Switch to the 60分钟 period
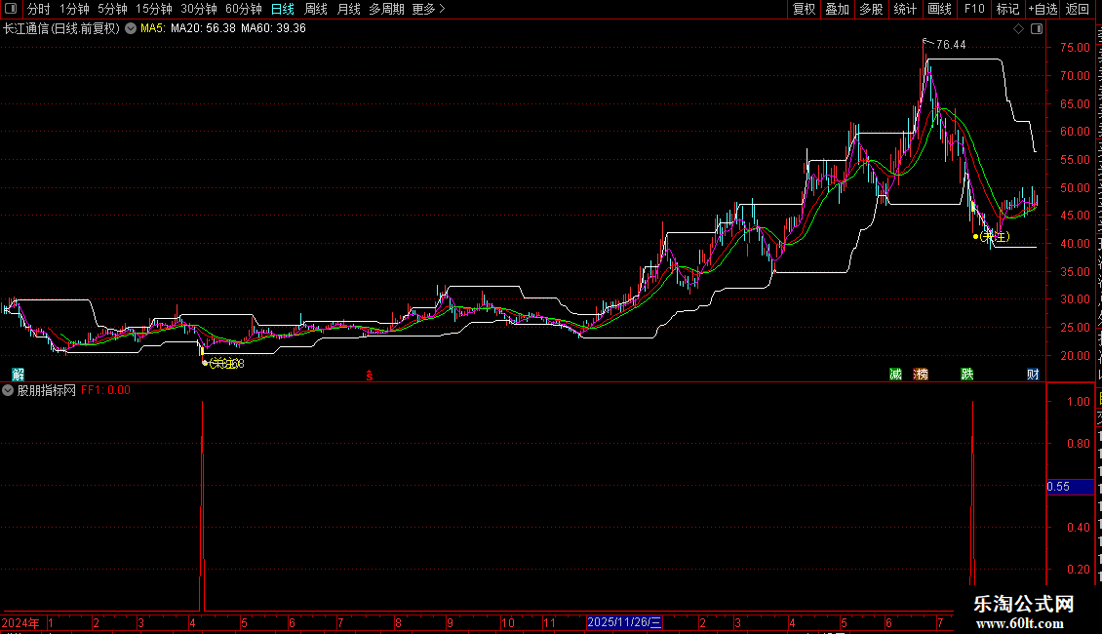This screenshot has width=1102, height=634. coord(243,9)
